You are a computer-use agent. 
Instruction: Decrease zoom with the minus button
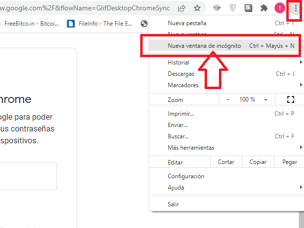[x=228, y=99]
